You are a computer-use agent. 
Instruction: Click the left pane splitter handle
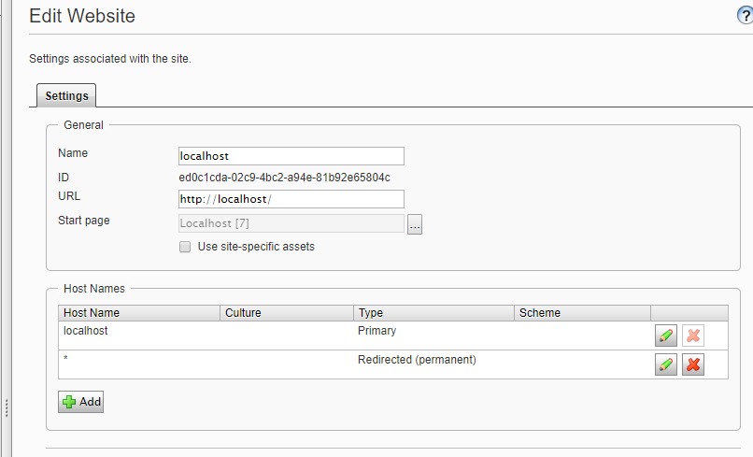pos(7,407)
